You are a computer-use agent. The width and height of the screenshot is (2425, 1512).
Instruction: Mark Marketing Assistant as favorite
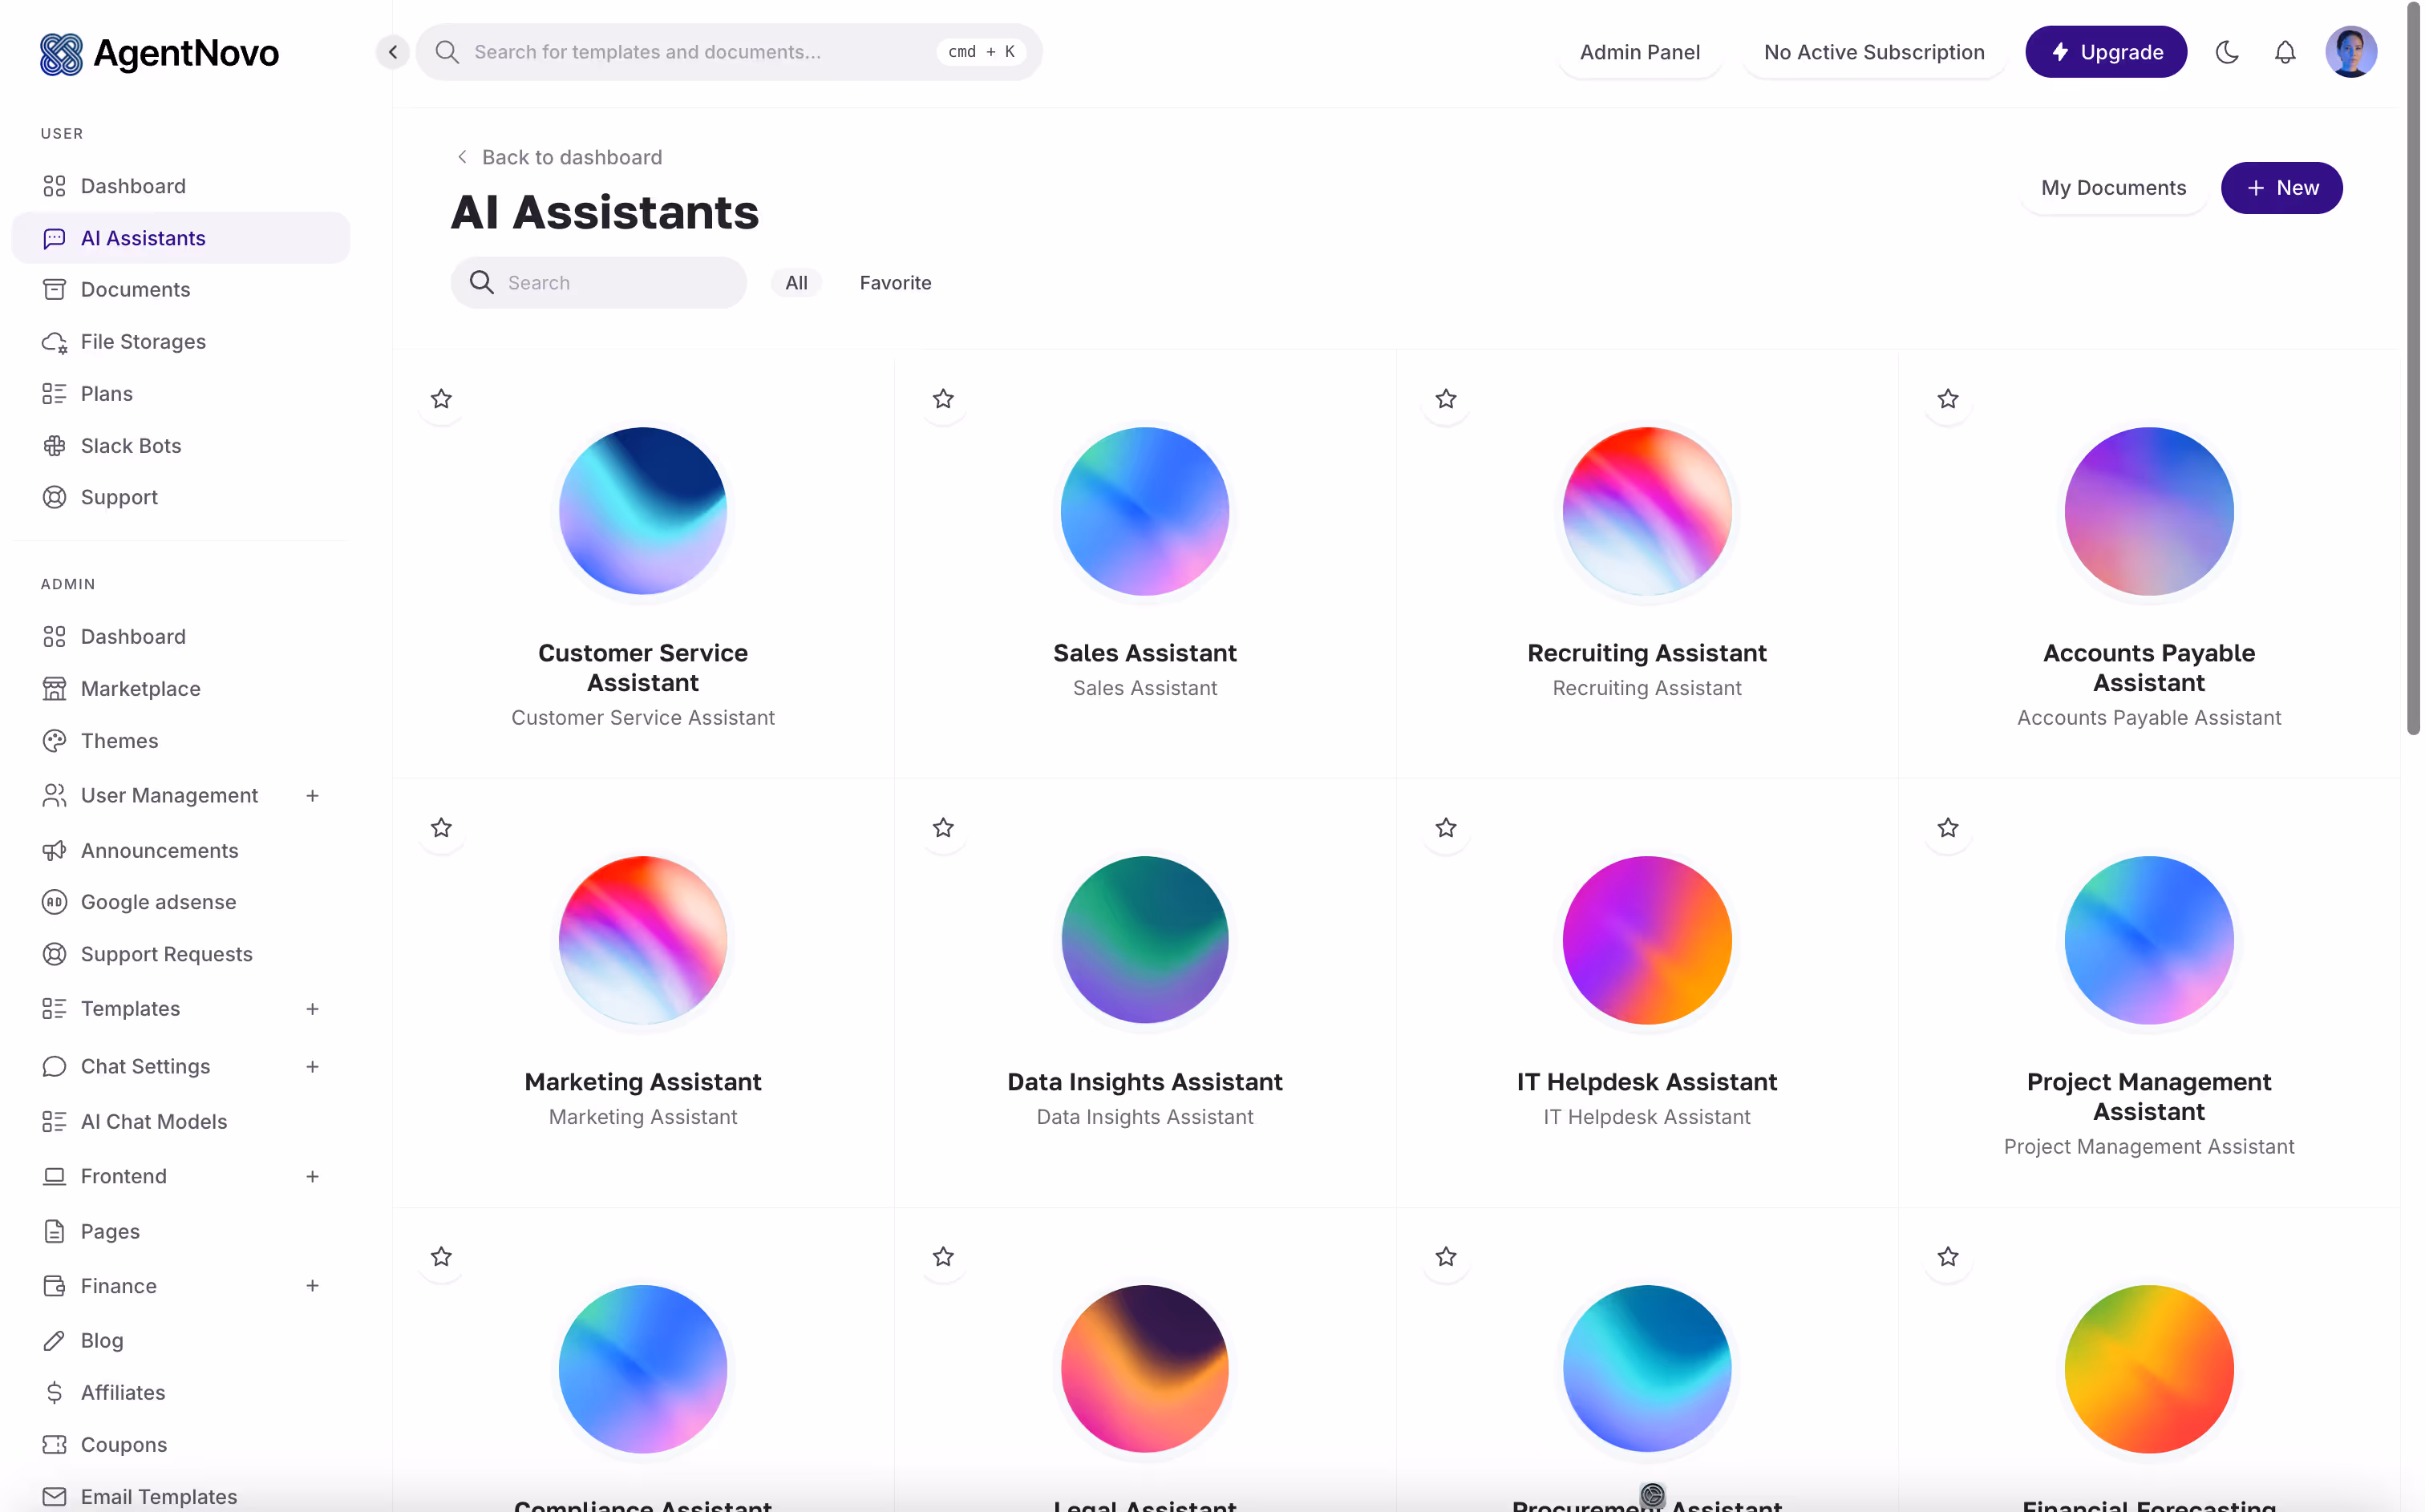point(441,828)
